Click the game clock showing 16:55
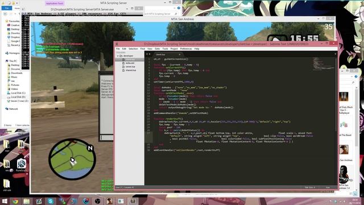 pyautogui.click(x=304, y=38)
